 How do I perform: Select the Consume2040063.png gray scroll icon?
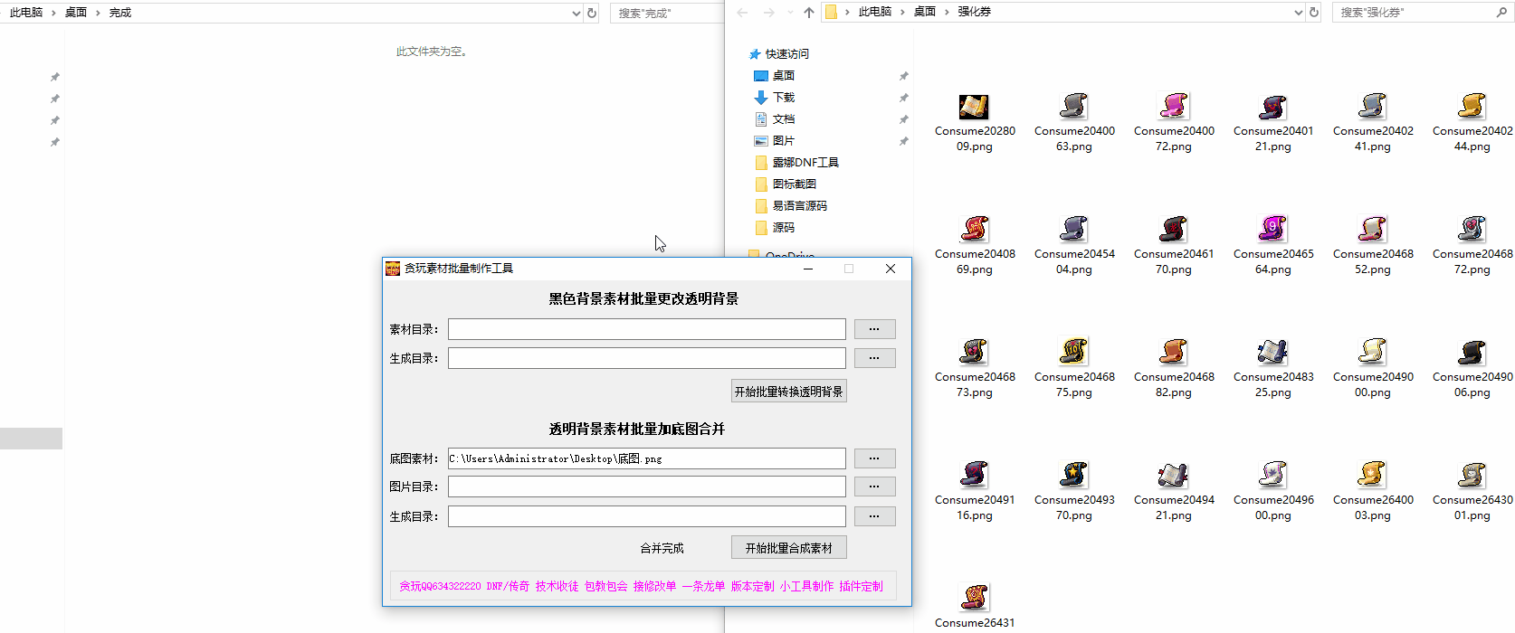[1073, 106]
